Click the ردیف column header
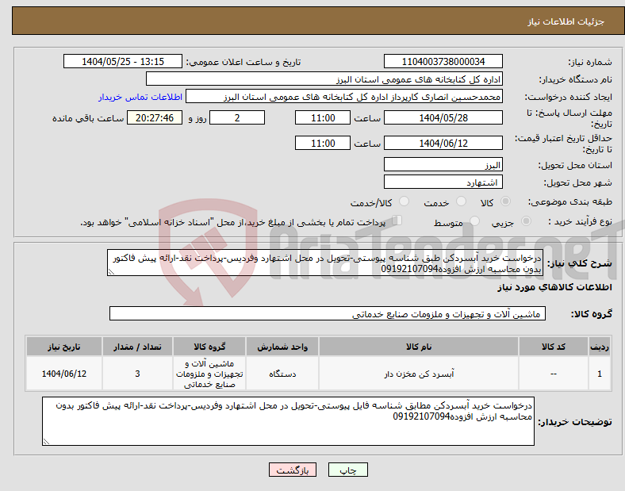The height and width of the screenshot is (491, 625). click(599, 347)
